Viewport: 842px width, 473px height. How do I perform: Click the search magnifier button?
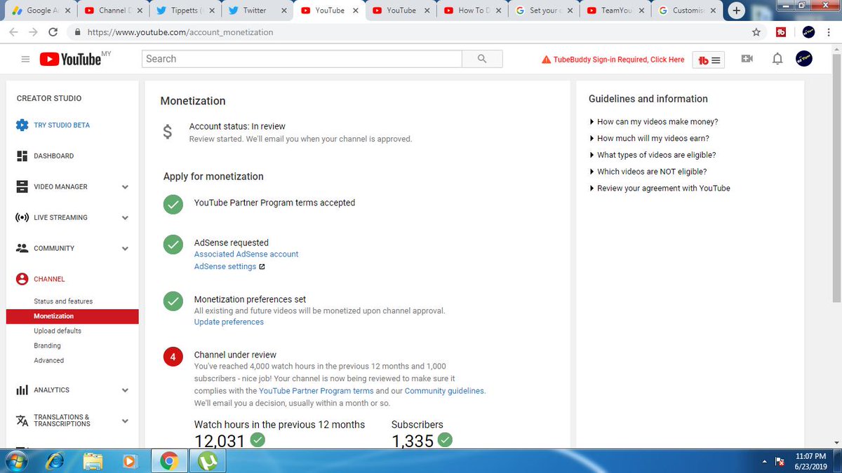point(482,59)
